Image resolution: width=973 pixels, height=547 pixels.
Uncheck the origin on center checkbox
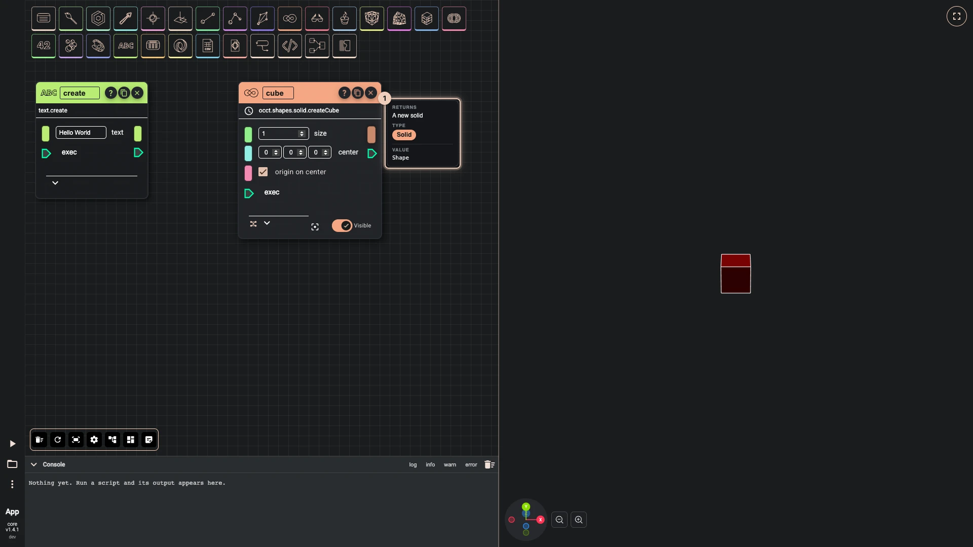pyautogui.click(x=263, y=172)
